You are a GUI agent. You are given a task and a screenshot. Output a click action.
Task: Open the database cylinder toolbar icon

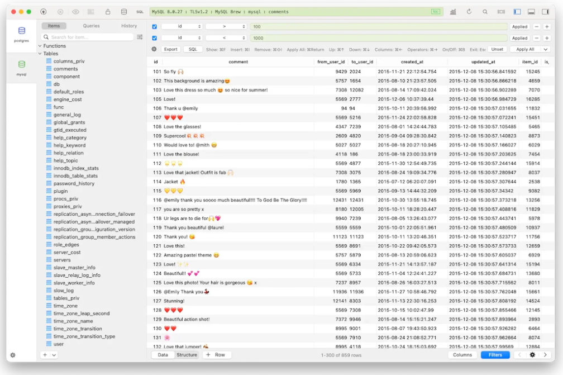124,12
